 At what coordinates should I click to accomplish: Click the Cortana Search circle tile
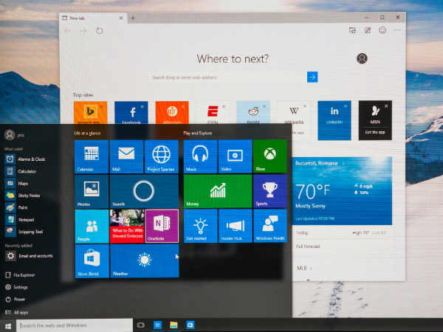143,191
